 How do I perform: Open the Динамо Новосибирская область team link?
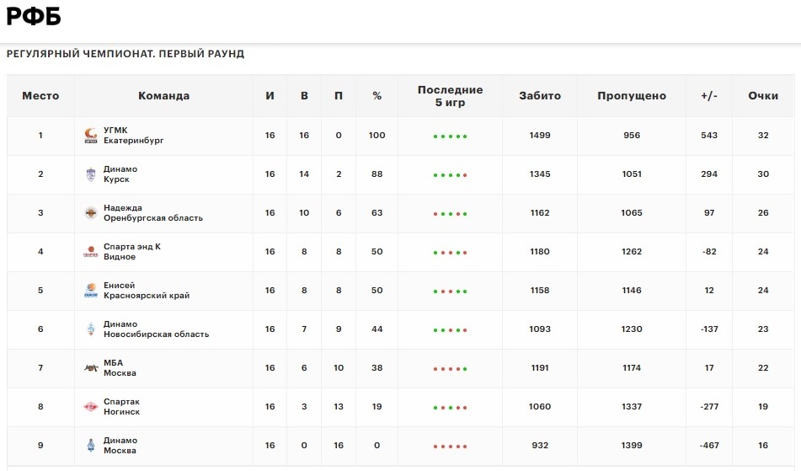click(x=157, y=329)
